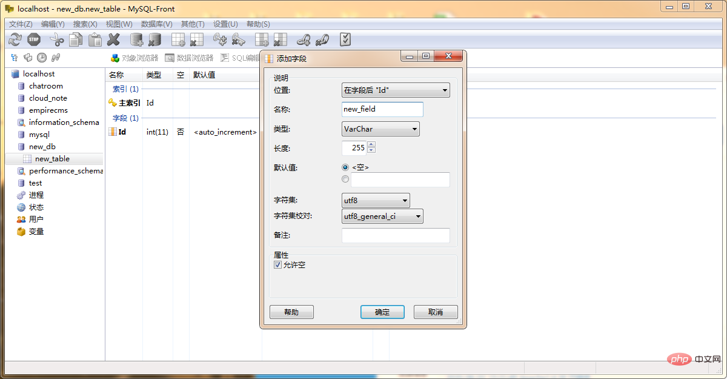Open the 位置 position dropdown
Image resolution: width=727 pixels, height=379 pixels.
(x=396, y=90)
